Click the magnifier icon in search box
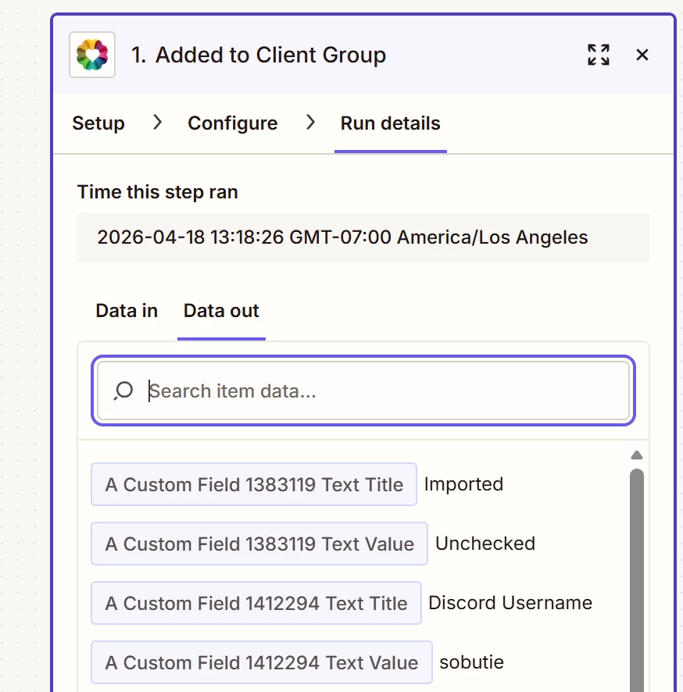This screenshot has width=683, height=692. pyautogui.click(x=123, y=391)
